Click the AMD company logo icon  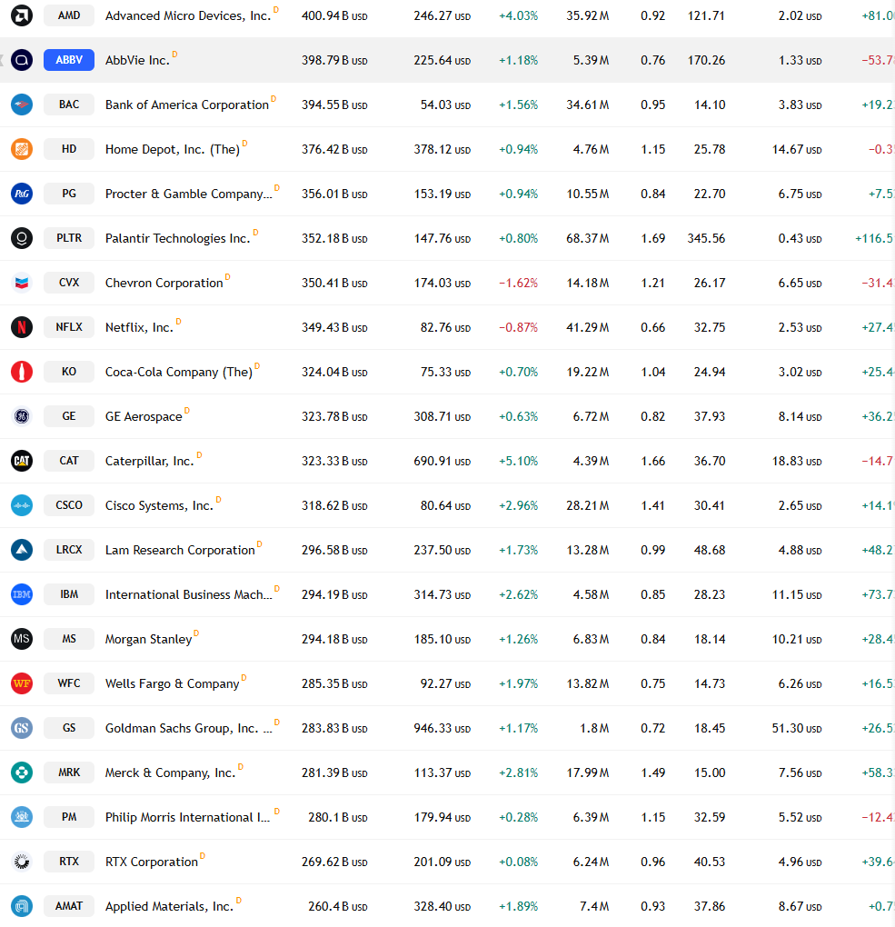(22, 15)
